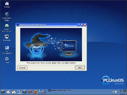This screenshot has width=127, height=95.
Task: Click the 5:58 clock in the panel
Action: click(x=123, y=91)
